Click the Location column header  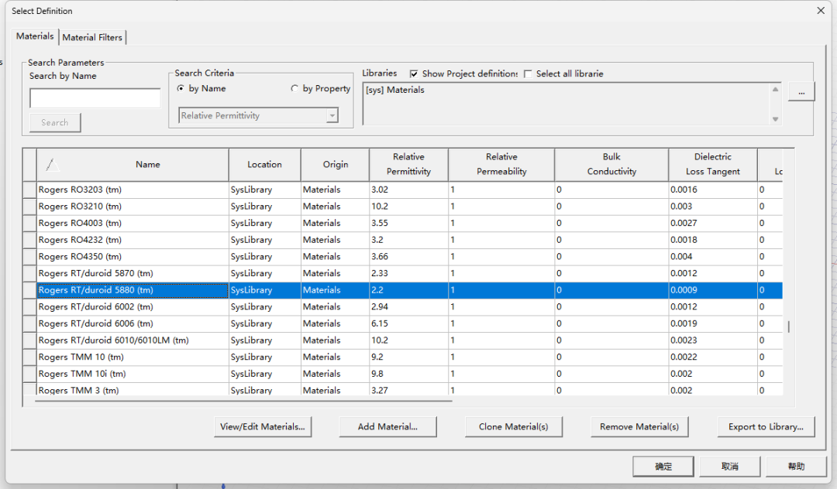pyautogui.click(x=264, y=165)
